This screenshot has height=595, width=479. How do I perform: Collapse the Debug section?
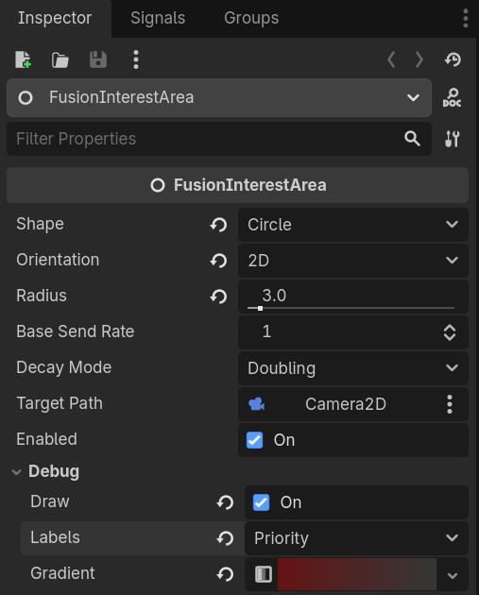pos(16,472)
